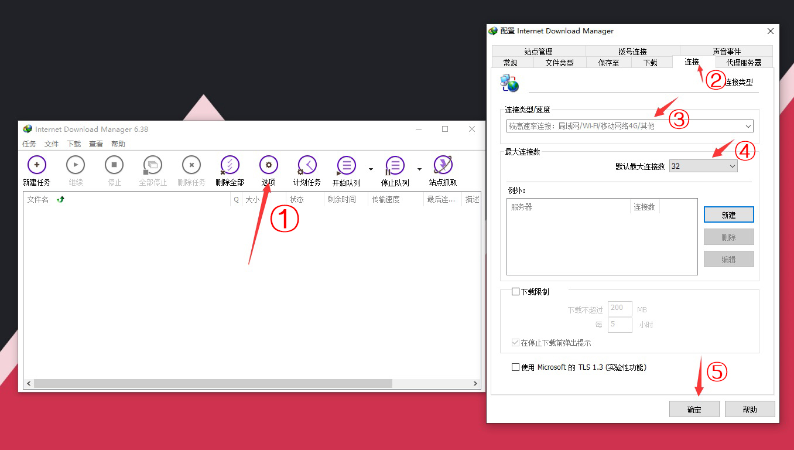Viewport: 794px width, 450px height.
Task: Click the 站点抓取 (Site Grabber) icon
Action: 443,165
